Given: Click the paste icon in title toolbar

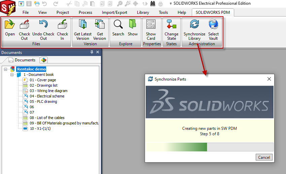Looking at the screenshot, I should [x=93, y=4].
